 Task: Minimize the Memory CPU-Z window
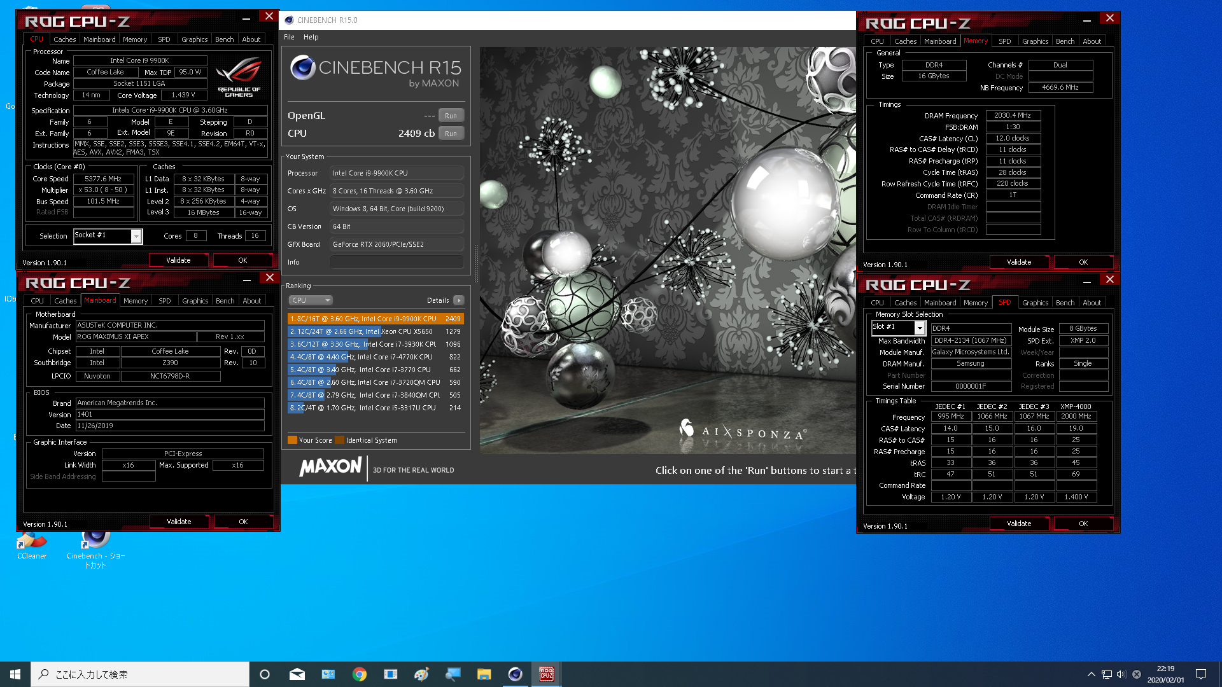coord(1087,20)
